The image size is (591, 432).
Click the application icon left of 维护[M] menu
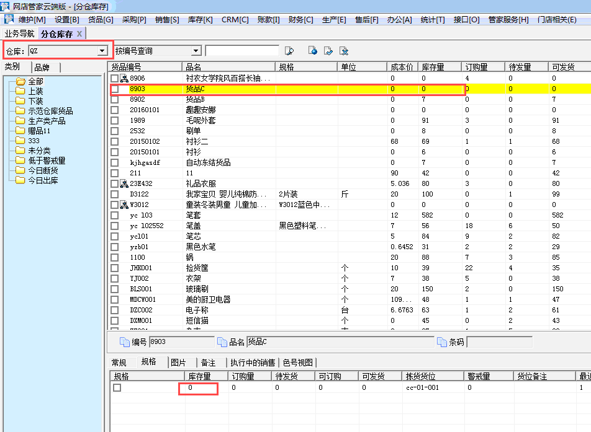click(8, 19)
